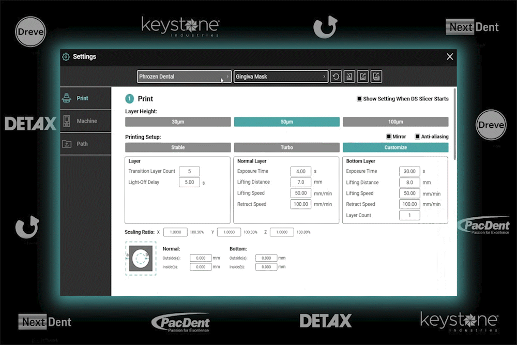The image size is (517, 345).
Task: Click the Path folder icon in sidebar
Action: (66, 144)
